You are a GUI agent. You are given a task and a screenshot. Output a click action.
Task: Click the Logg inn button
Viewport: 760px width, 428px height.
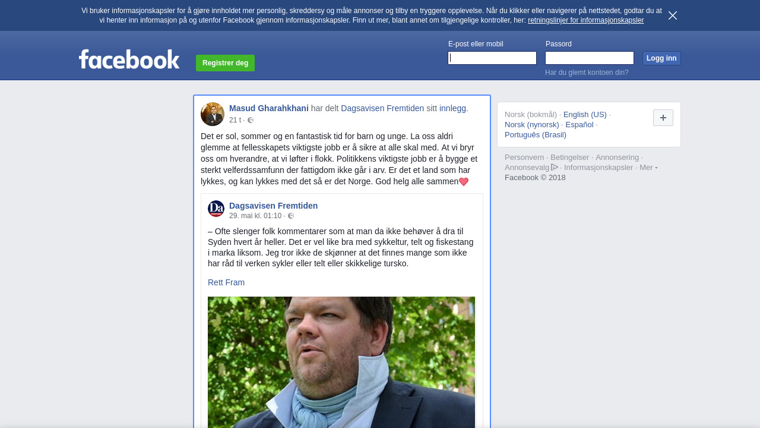[661, 58]
